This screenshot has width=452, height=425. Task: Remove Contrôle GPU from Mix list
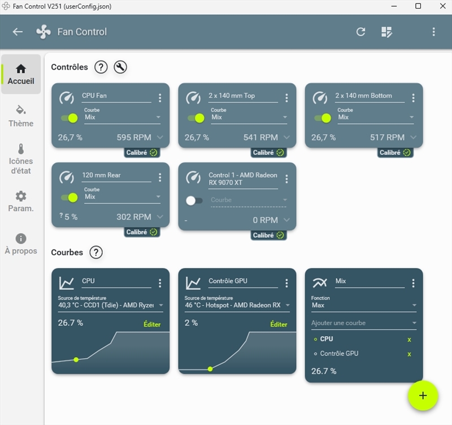pos(409,354)
